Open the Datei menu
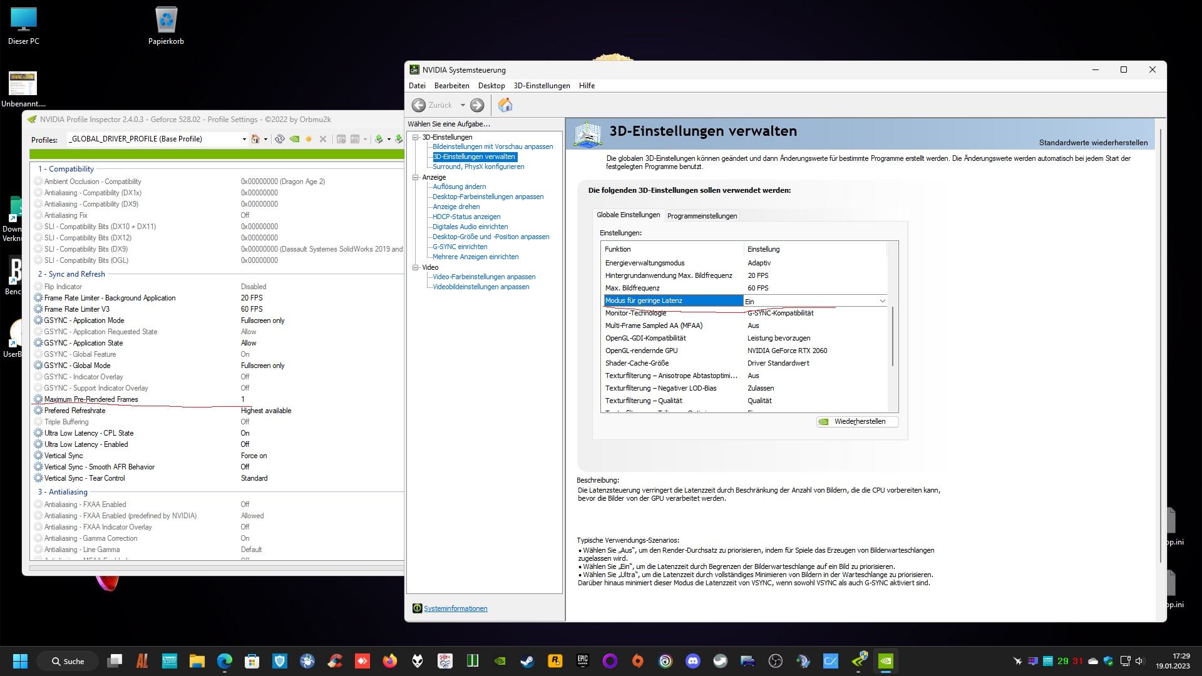The height and width of the screenshot is (676, 1202). tap(417, 86)
